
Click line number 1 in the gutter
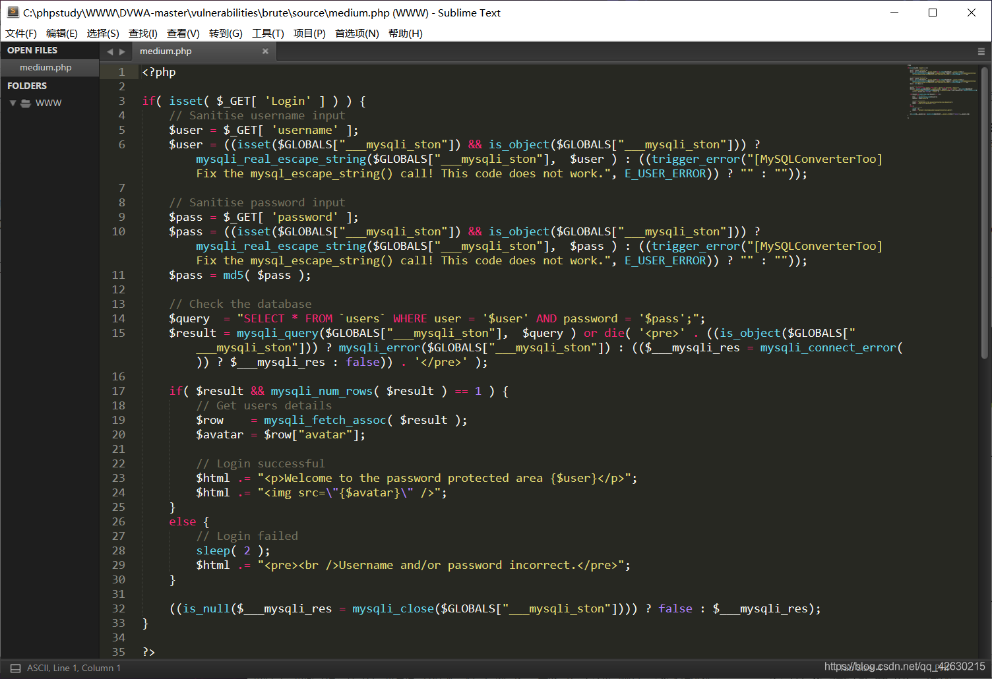click(121, 72)
